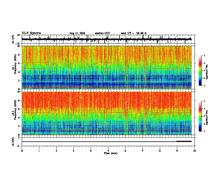Click the 'ch.1(V)' waveform axis label
The height and width of the screenshot is (169, 219).
pos(13,39)
